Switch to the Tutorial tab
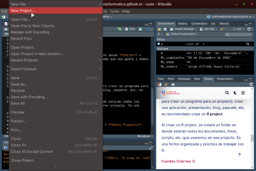 [x=224, y=24]
